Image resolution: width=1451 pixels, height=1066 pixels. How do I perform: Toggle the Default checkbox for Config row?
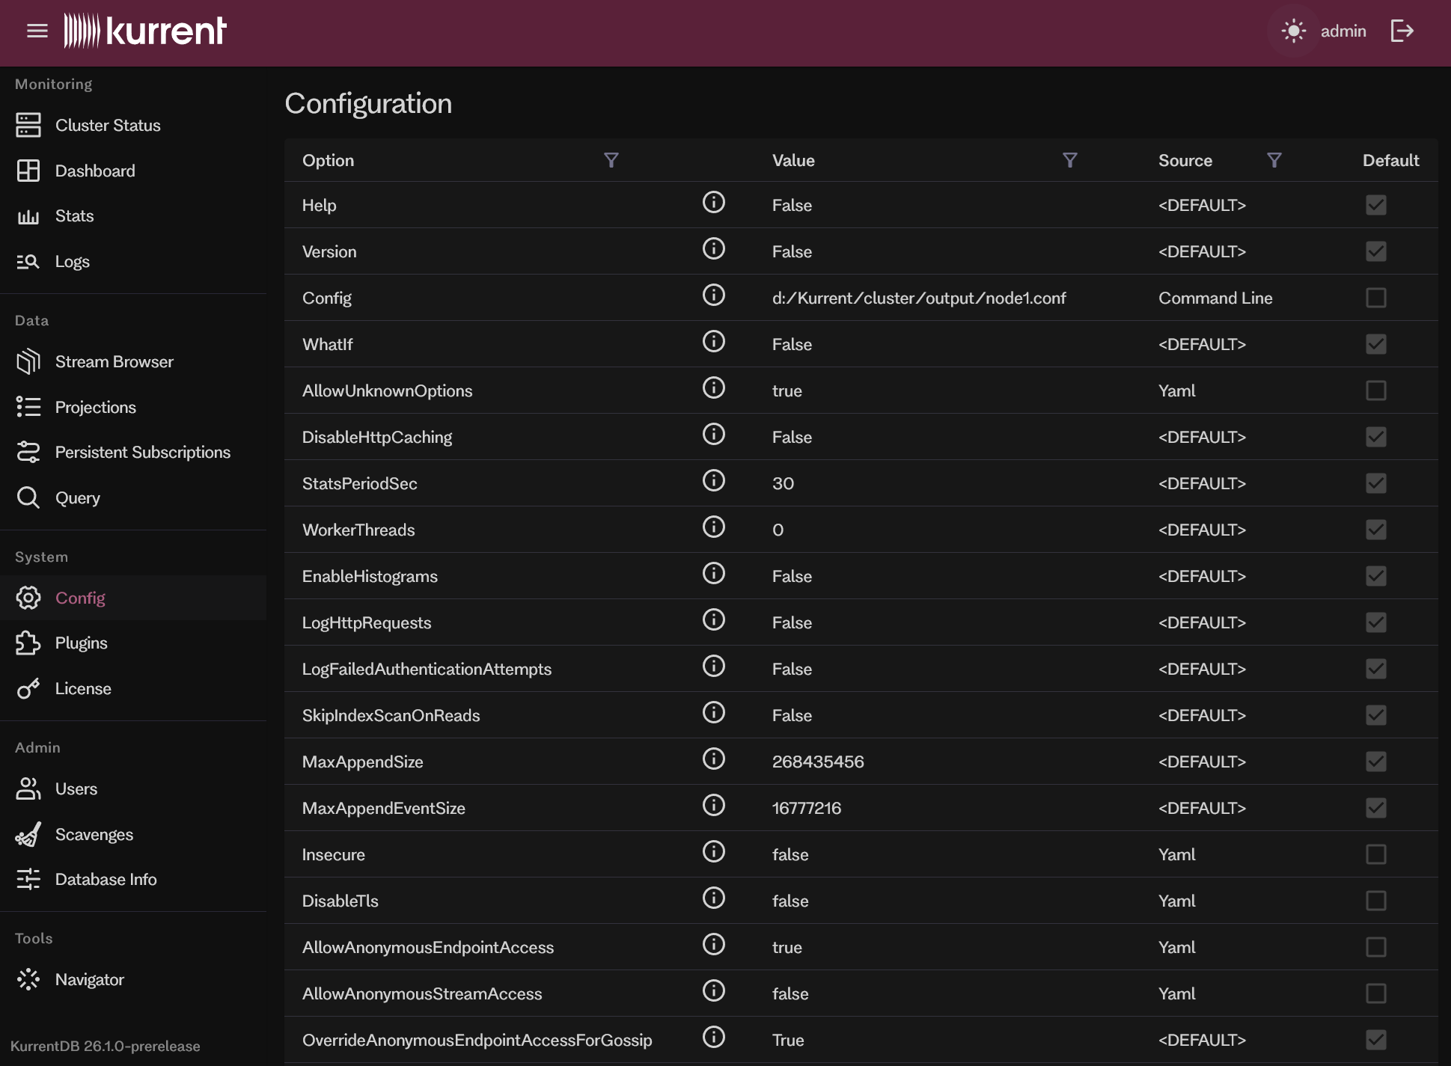tap(1375, 298)
